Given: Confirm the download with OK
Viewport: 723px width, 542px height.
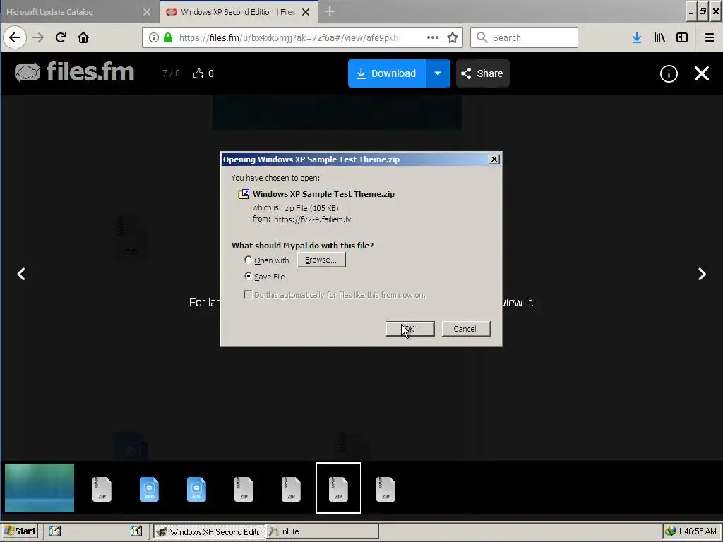Looking at the screenshot, I should (410, 329).
